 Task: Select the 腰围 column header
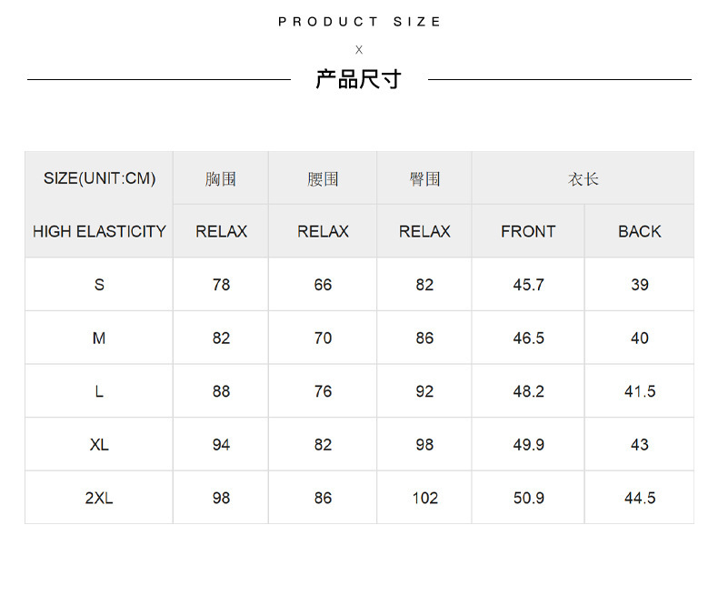(323, 178)
